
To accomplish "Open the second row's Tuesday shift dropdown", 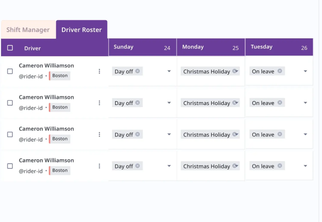I will click(x=306, y=103).
